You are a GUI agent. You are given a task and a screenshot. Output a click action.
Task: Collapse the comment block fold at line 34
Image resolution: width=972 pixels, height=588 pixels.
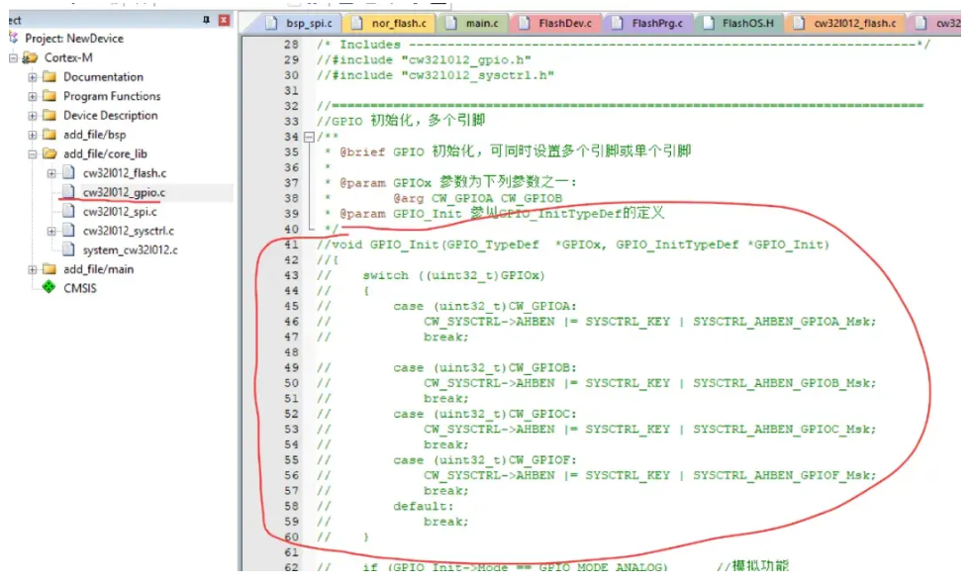[x=309, y=137]
